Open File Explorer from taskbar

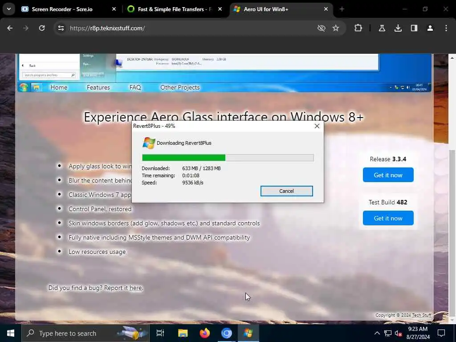coord(183,333)
